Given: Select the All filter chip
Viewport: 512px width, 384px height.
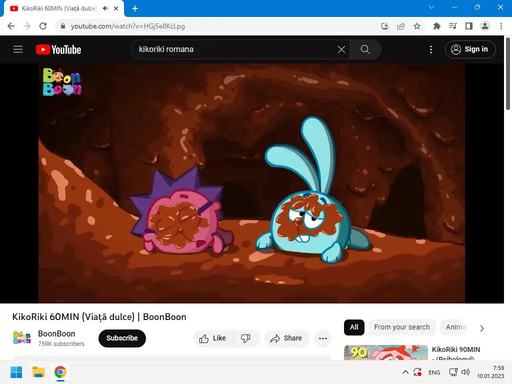Looking at the screenshot, I should coord(354,327).
